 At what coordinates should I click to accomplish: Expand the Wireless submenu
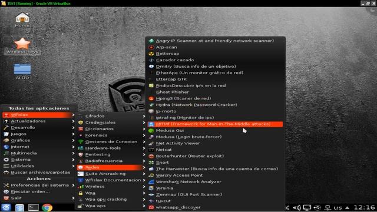[111, 187]
